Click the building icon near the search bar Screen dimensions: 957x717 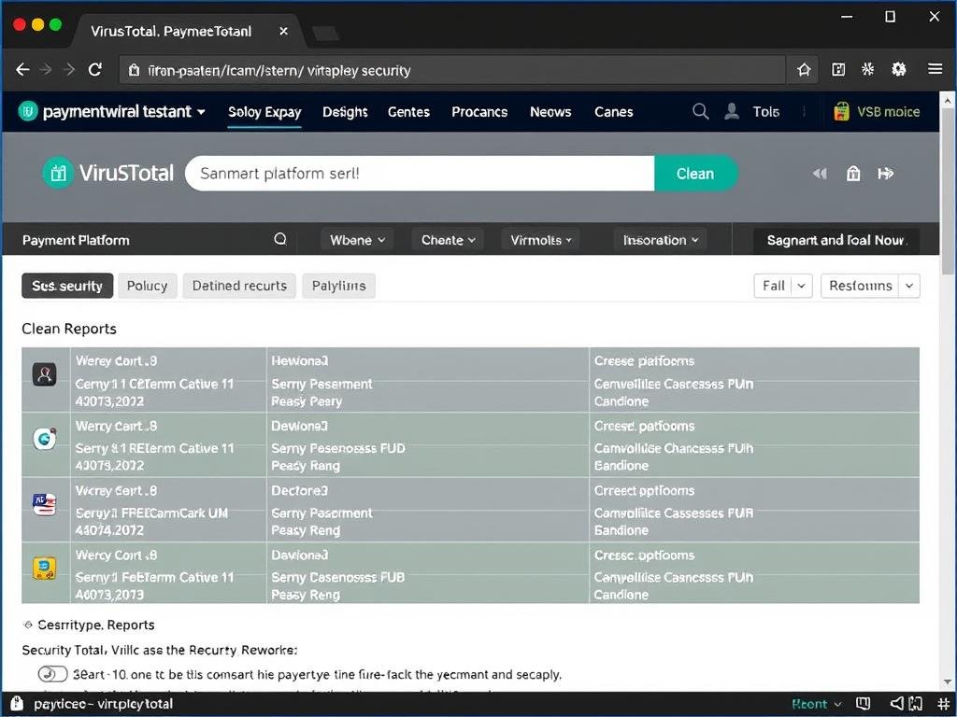tap(853, 174)
